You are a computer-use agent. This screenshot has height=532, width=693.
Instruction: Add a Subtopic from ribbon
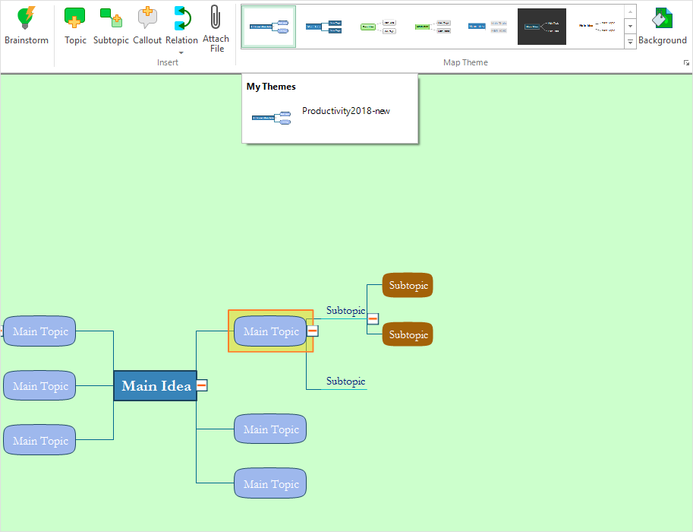coord(111,18)
